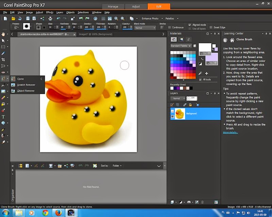
Task: Open the Sort by dropdown in the Organizer
Action: tap(117, 166)
